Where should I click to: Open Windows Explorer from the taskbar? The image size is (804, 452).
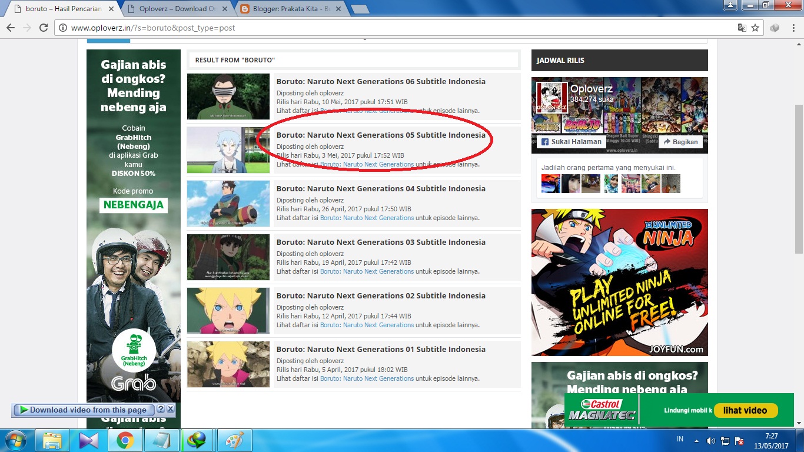point(53,440)
